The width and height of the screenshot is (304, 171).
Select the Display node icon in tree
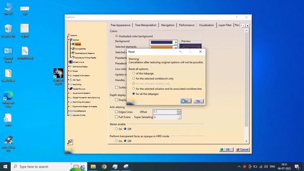74,44
